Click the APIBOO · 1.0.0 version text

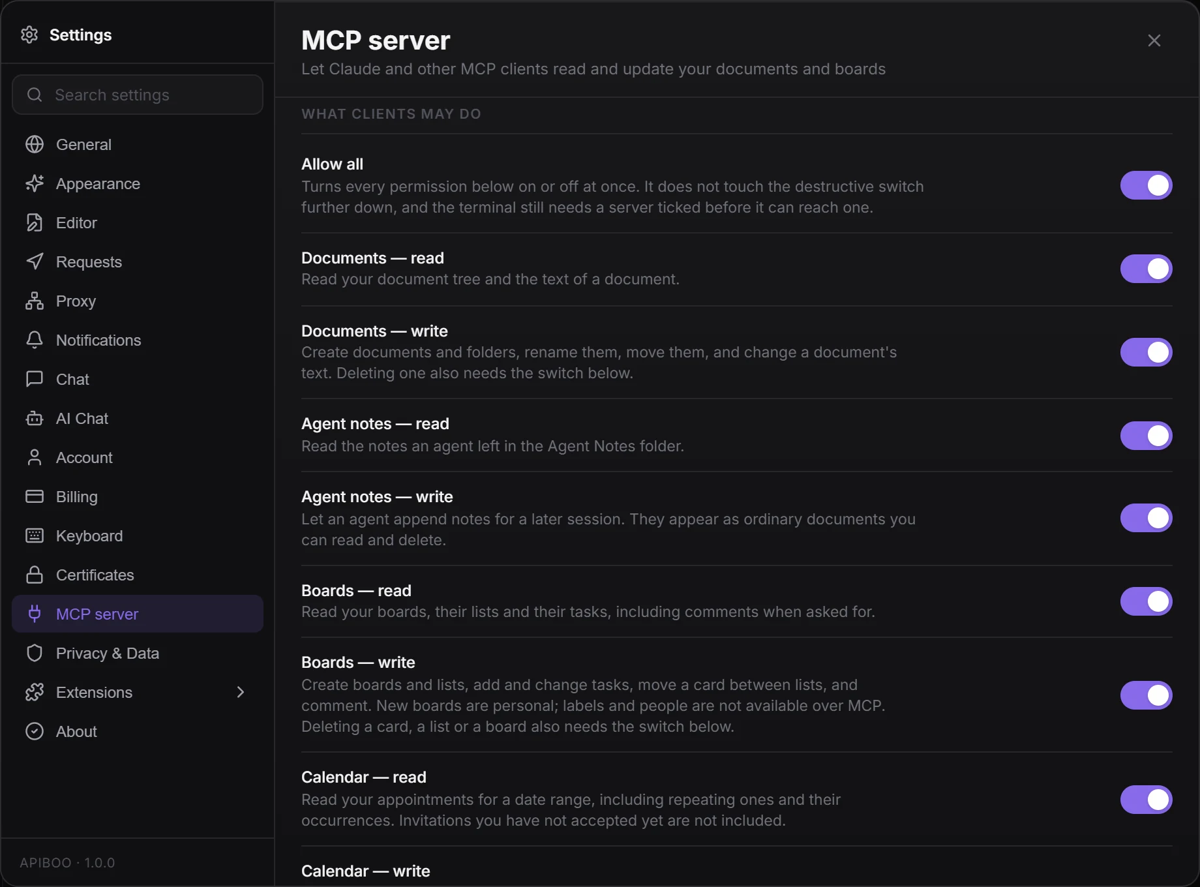tap(67, 863)
